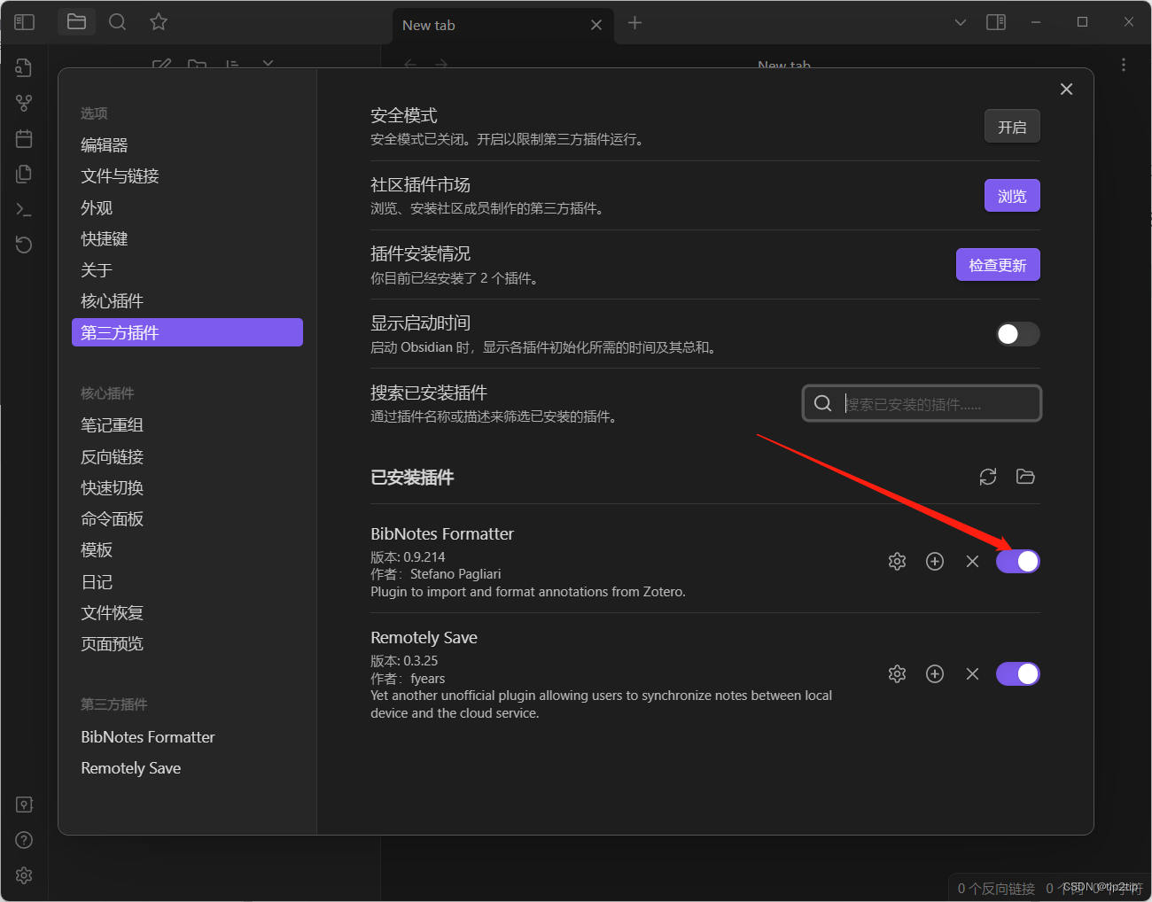Open BibNotes Formatter in settings sidebar
This screenshot has width=1152, height=902.
tap(187, 737)
